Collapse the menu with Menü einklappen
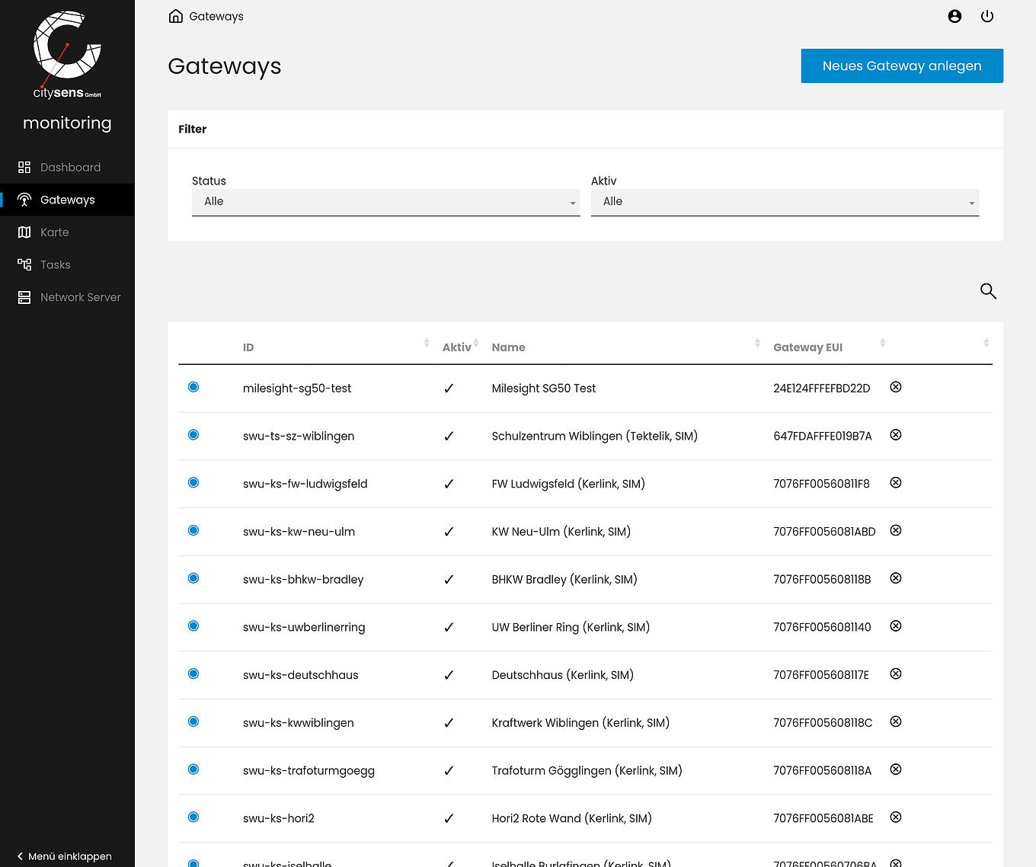Image resolution: width=1036 pixels, height=867 pixels. (x=63, y=856)
